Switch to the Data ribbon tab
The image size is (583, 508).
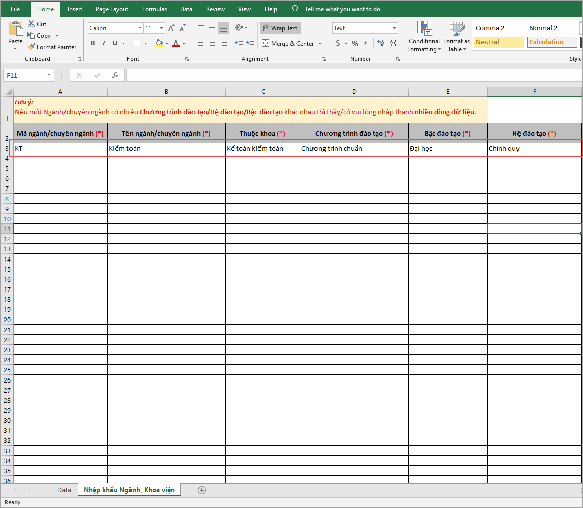[x=186, y=9]
